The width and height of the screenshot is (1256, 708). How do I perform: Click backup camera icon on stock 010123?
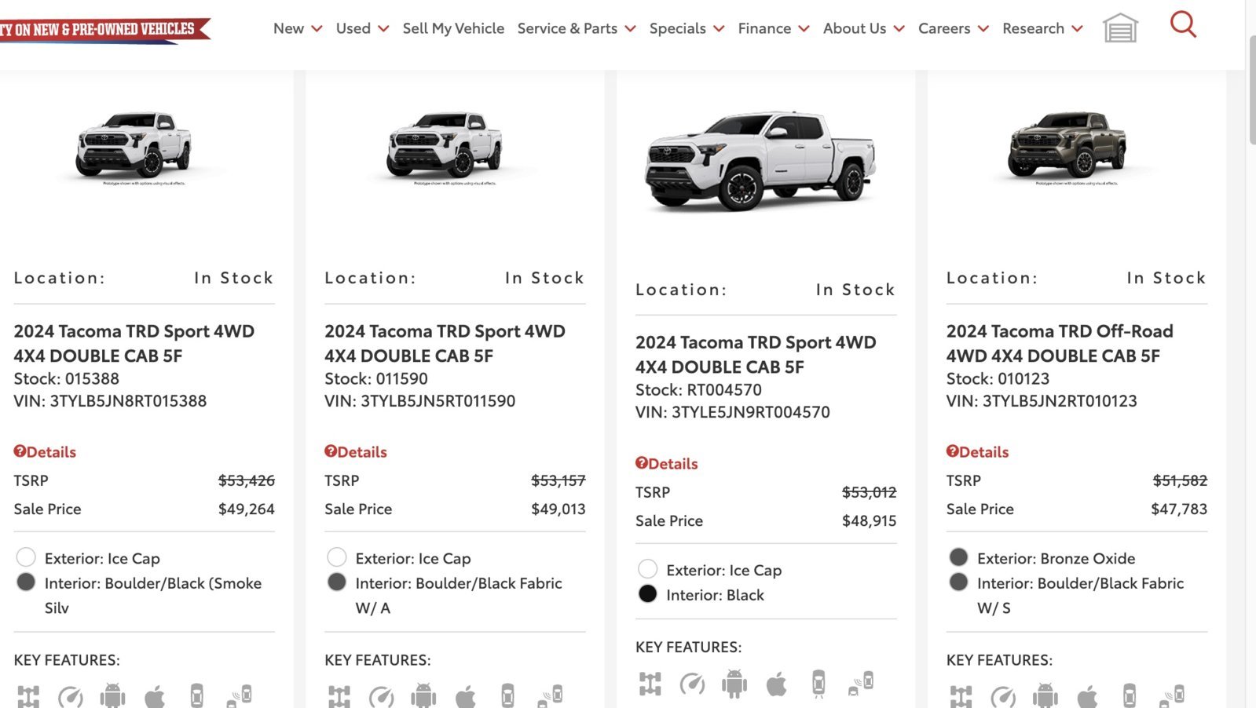[1130, 695]
